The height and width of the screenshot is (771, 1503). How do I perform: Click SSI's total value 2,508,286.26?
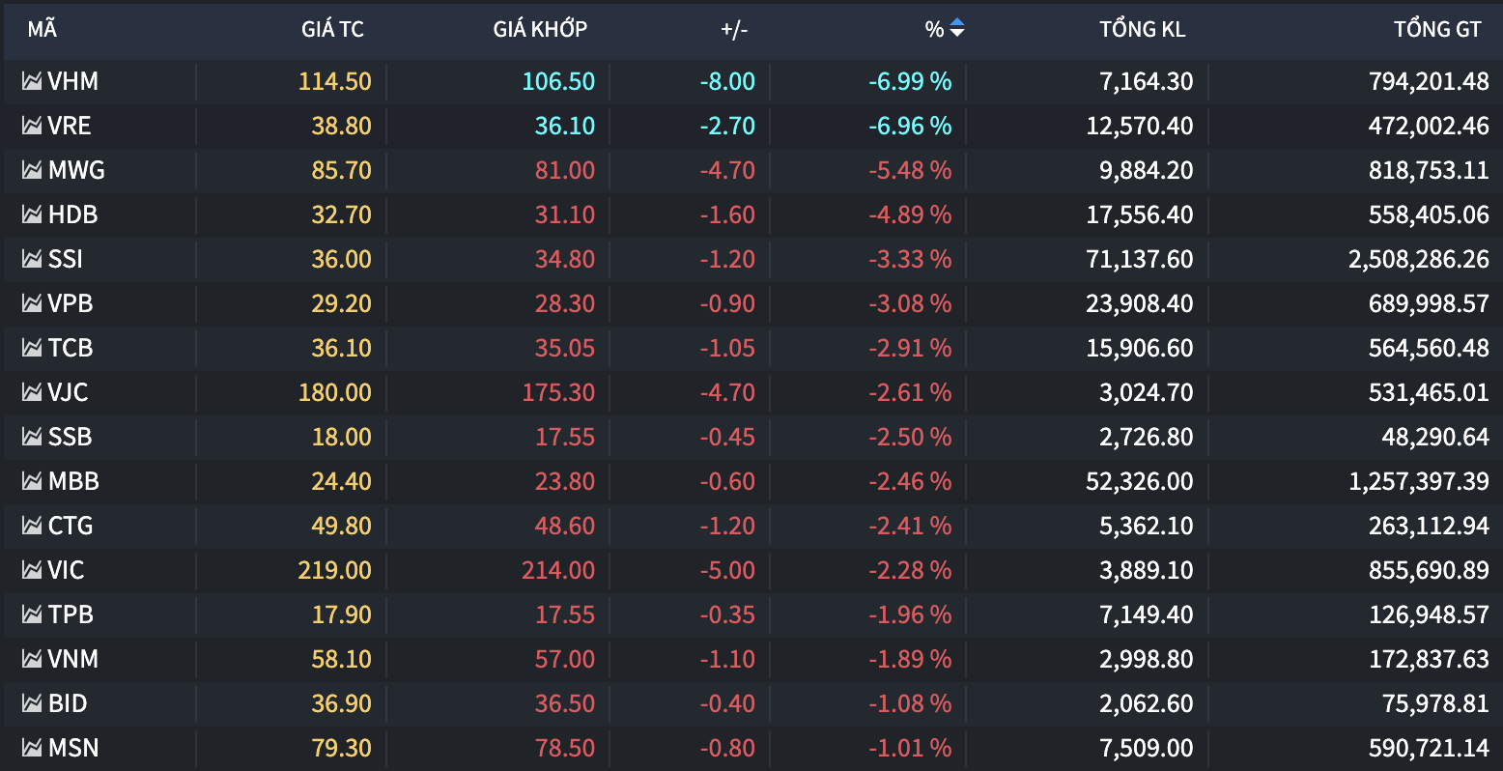point(1419,259)
